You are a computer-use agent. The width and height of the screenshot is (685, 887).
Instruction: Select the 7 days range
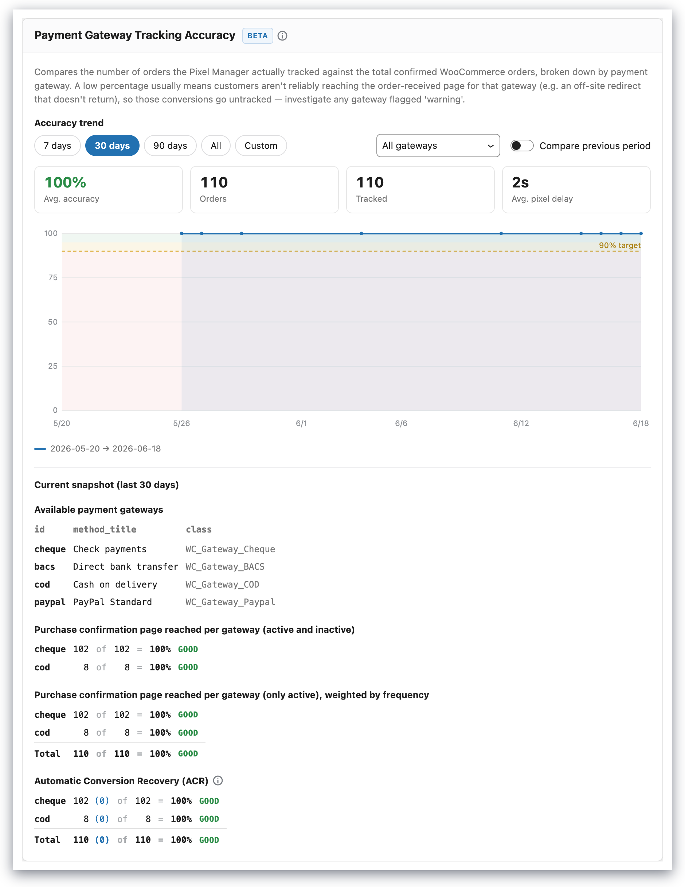pos(57,146)
